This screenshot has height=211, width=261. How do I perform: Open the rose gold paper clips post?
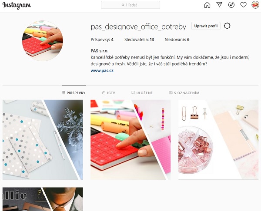coord(218,139)
